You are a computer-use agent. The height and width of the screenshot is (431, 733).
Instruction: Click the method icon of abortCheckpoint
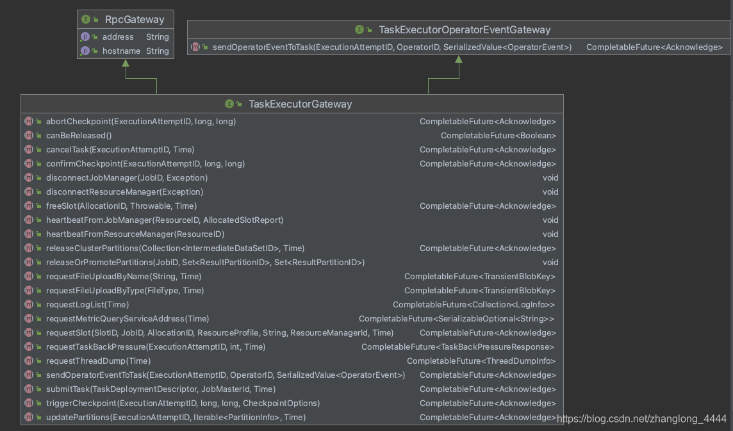tap(29, 121)
